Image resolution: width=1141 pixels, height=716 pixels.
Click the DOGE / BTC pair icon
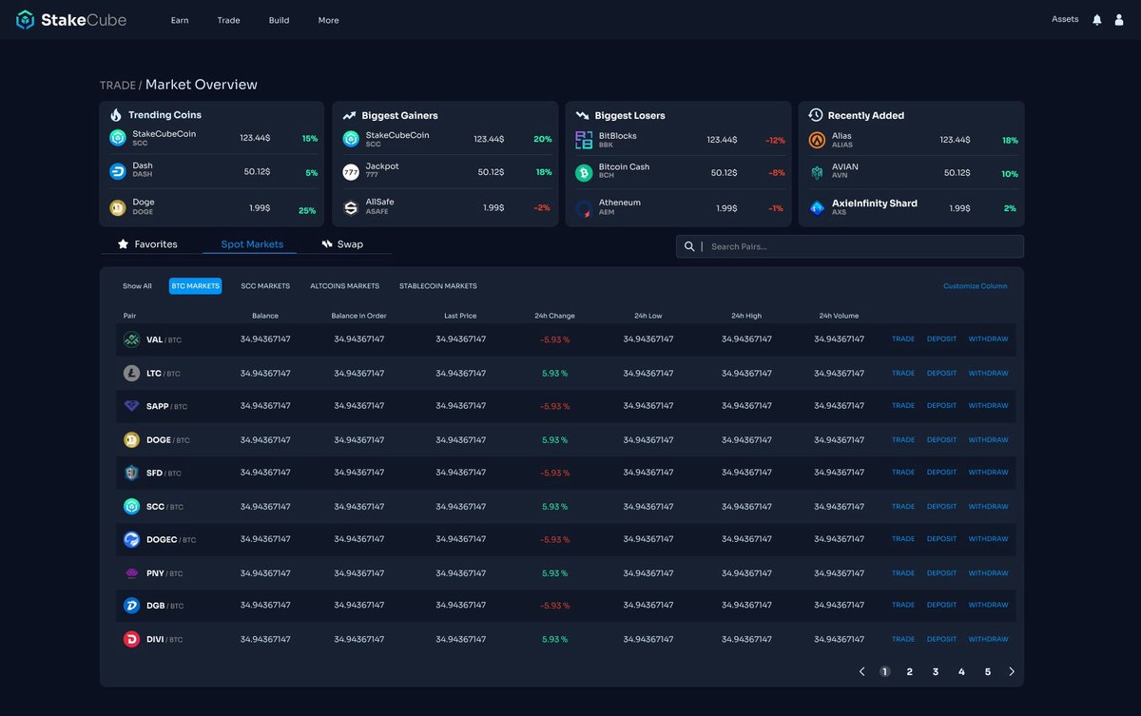131,440
